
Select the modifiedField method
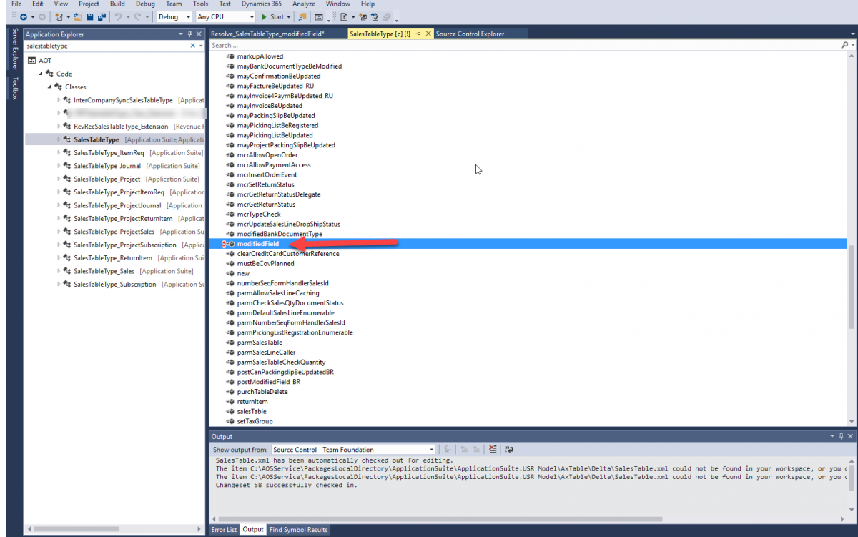coord(257,244)
